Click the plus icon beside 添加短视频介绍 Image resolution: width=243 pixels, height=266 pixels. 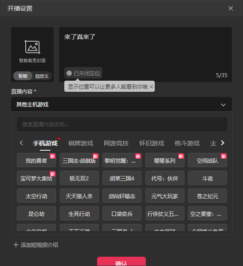pyautogui.click(x=16, y=245)
